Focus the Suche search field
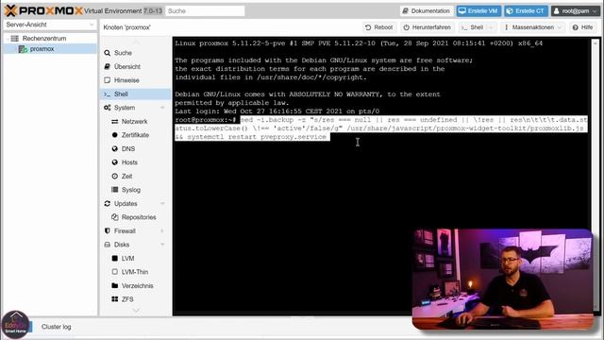 click(205, 10)
